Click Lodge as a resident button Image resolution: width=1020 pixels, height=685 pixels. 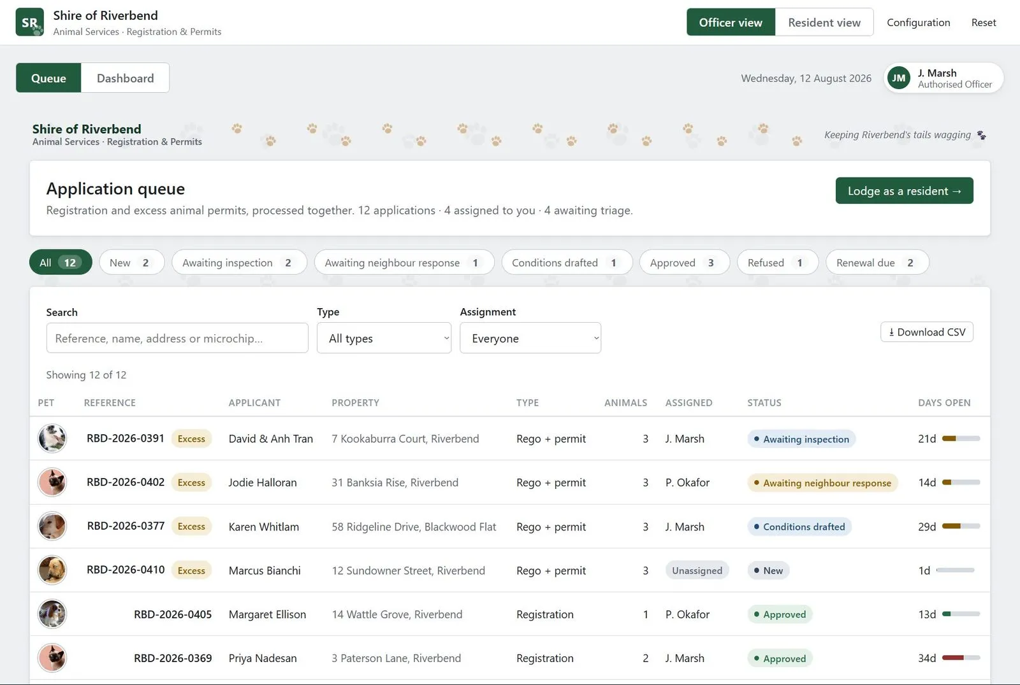[x=904, y=190]
